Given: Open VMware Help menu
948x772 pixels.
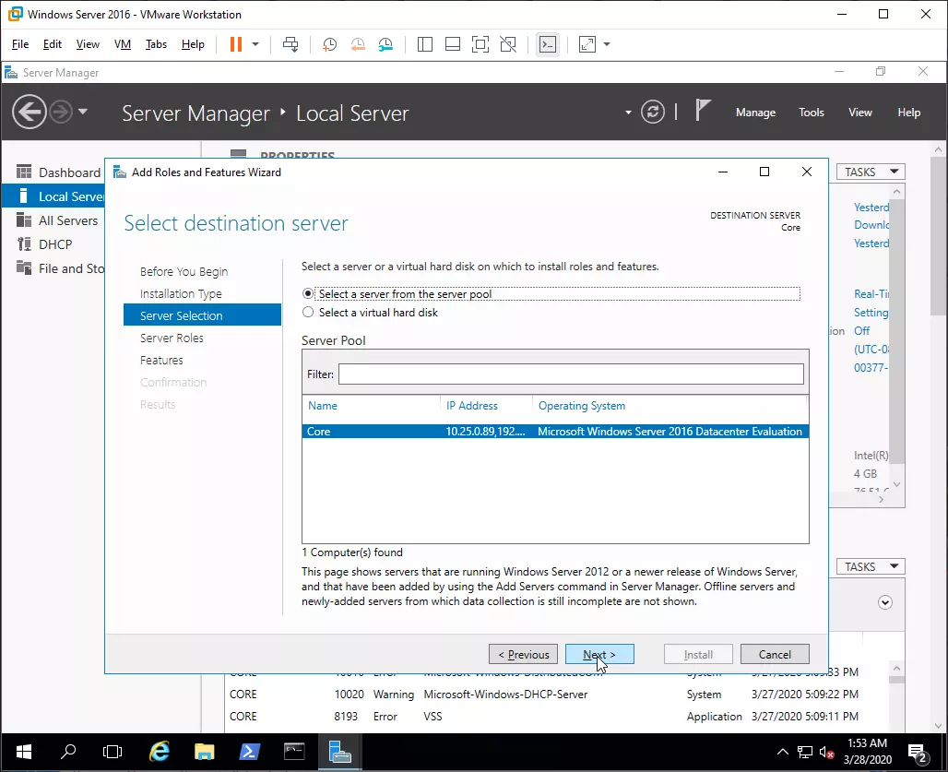Looking at the screenshot, I should tap(193, 44).
